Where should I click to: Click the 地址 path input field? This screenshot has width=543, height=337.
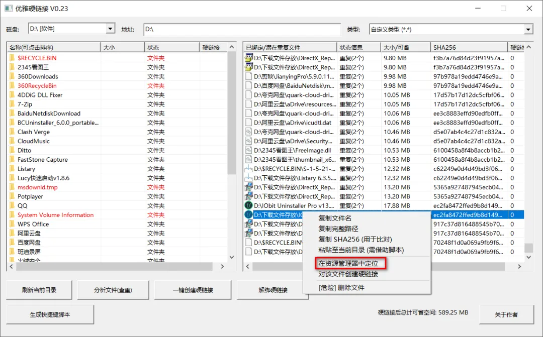pyautogui.click(x=242, y=30)
